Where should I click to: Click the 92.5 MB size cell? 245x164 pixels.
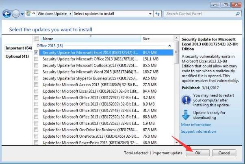tap(150, 78)
